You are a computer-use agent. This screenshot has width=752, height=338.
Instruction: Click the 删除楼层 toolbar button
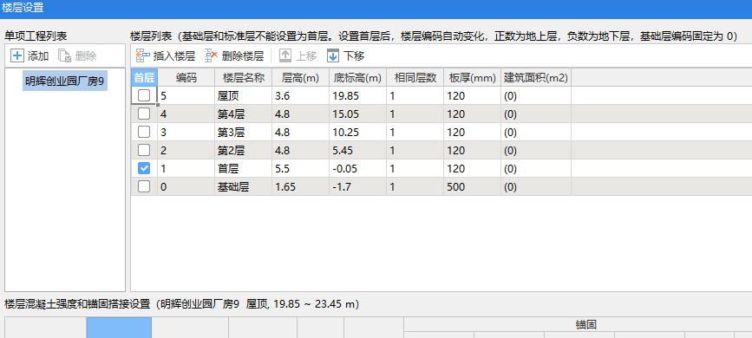pos(234,56)
